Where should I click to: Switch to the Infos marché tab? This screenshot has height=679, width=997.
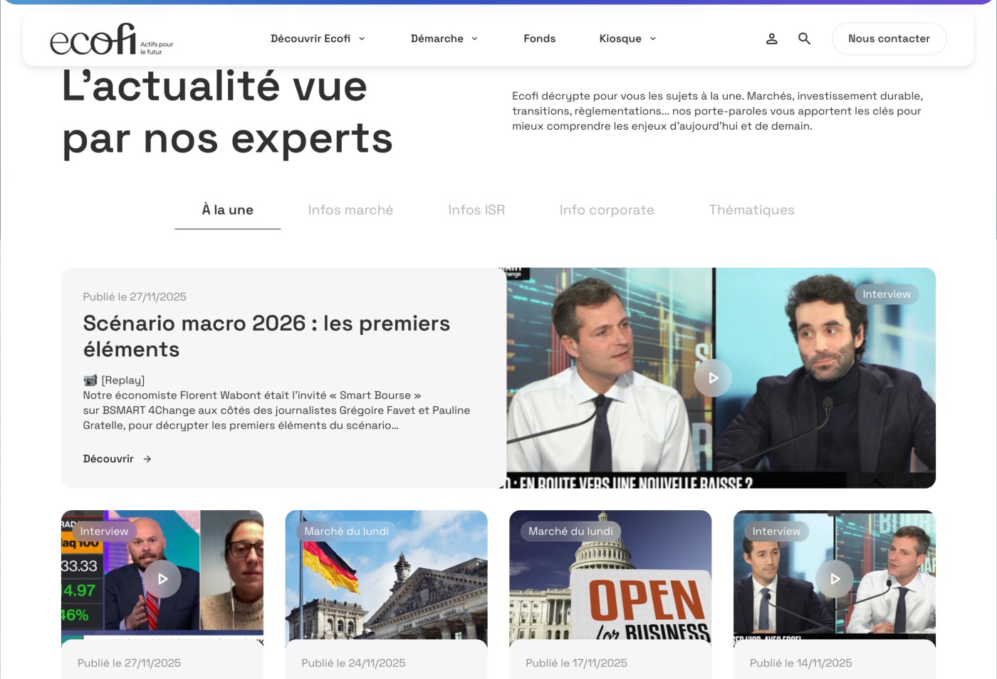tap(350, 209)
